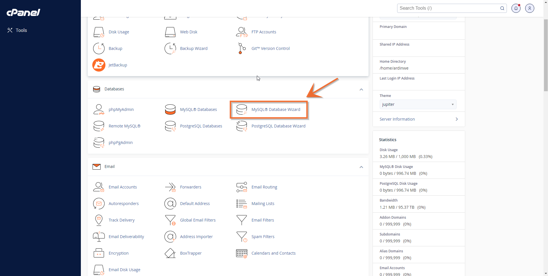548x276 pixels.
Task: Click the Last Login IP Address label
Action: tap(397, 78)
